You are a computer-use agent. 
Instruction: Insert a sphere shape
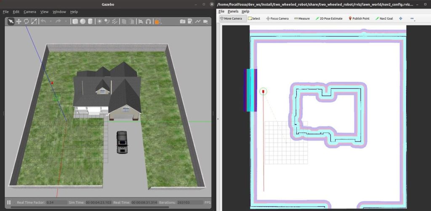point(82,21)
